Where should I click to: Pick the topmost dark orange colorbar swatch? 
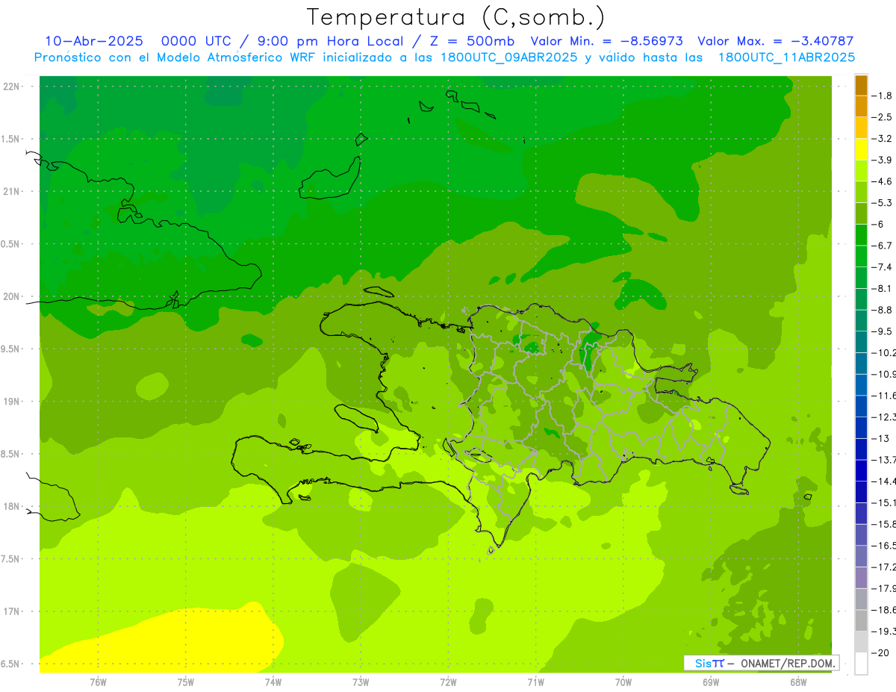861,85
